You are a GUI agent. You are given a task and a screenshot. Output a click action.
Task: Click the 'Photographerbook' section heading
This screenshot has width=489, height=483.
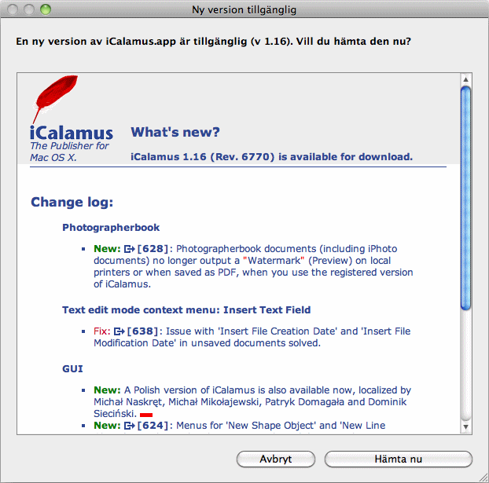coord(111,228)
